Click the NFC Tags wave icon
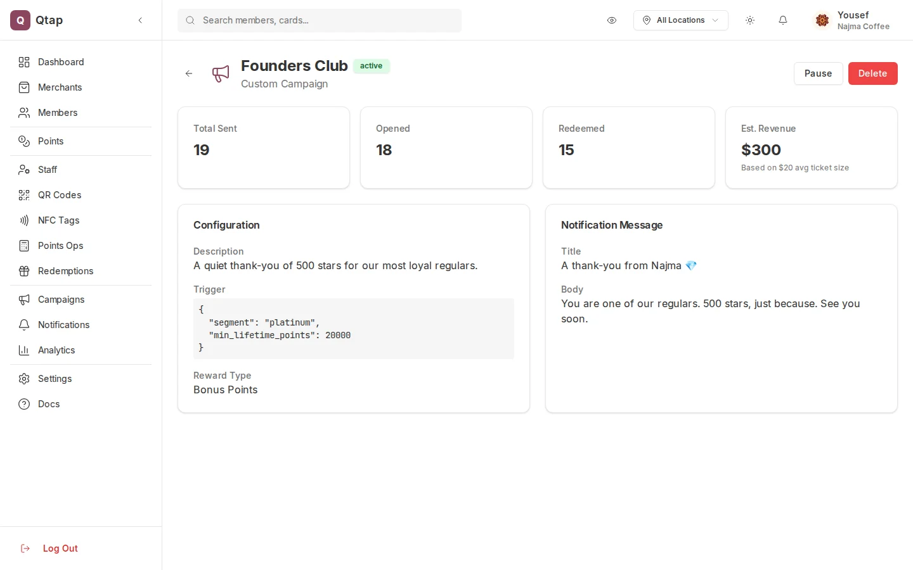 24,220
